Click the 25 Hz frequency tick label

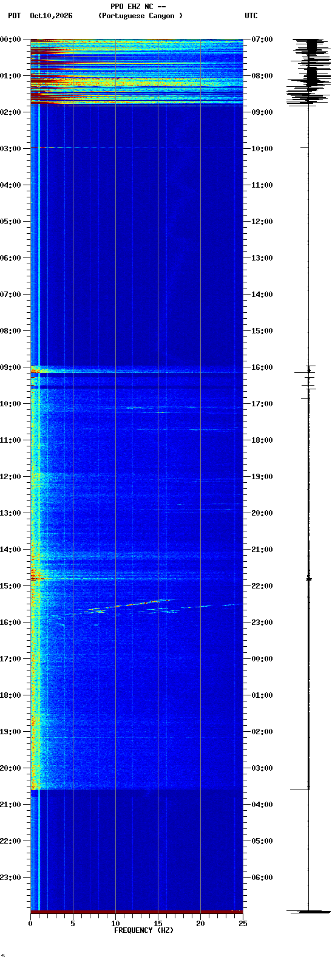pos(243,924)
